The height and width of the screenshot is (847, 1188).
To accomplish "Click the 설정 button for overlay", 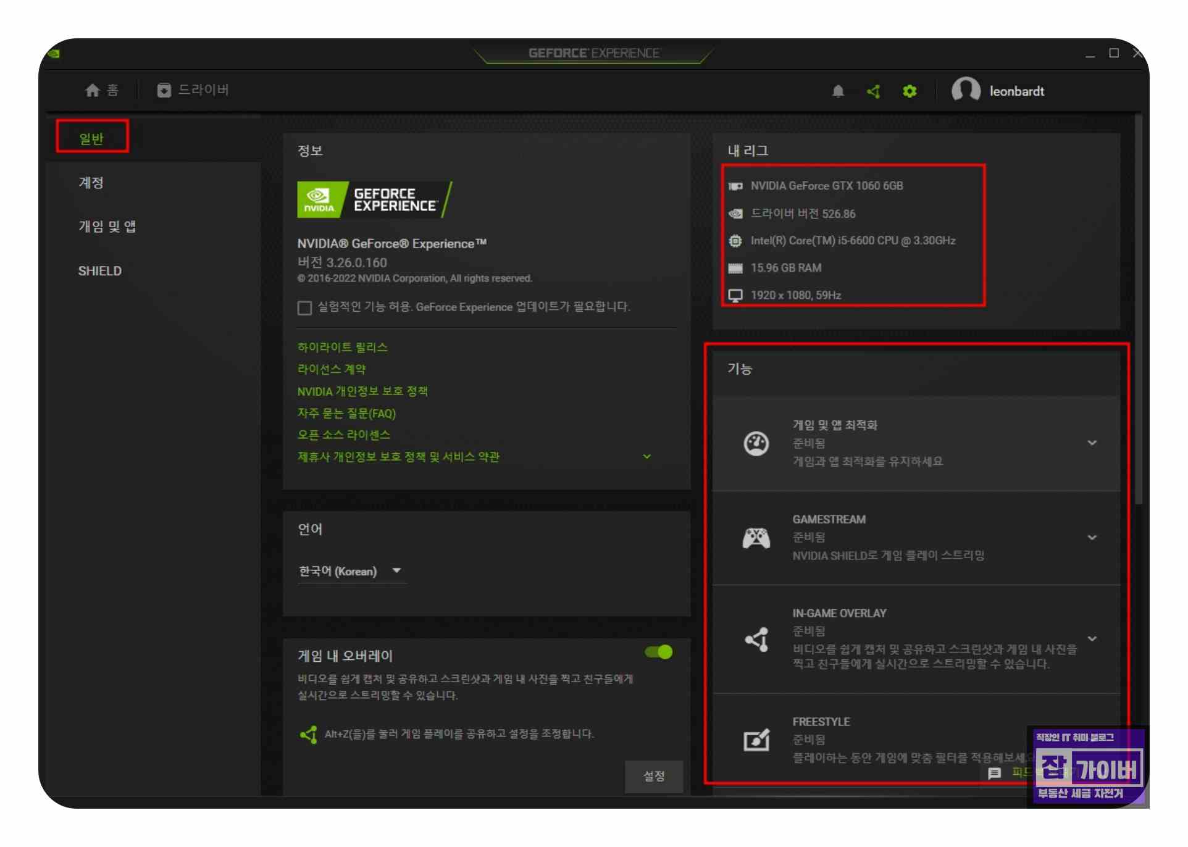I will coord(653,776).
